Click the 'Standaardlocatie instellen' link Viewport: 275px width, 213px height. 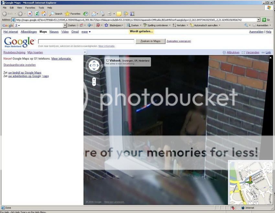pyautogui.click(x=19, y=65)
